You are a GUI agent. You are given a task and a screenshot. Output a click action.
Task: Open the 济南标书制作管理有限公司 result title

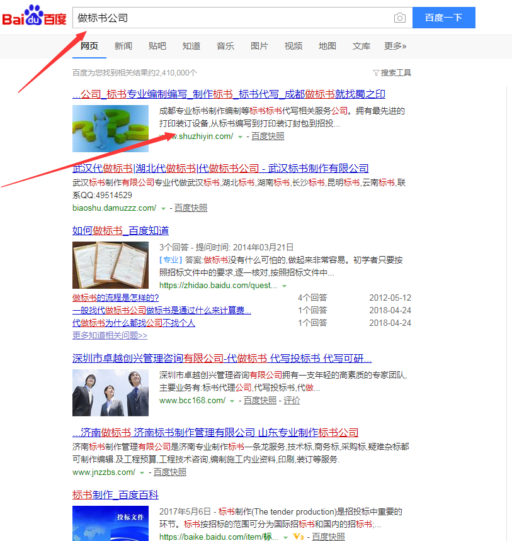(x=215, y=432)
